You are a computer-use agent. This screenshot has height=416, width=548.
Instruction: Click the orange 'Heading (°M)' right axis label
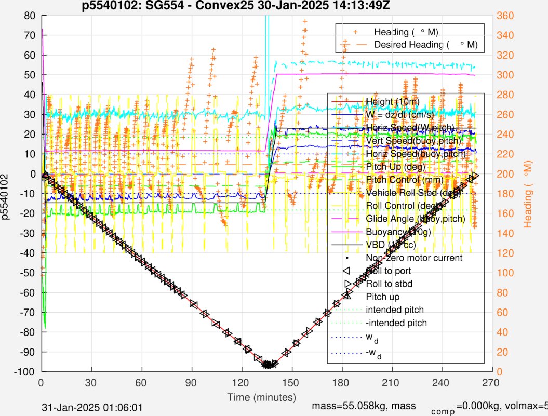[x=529, y=193]
